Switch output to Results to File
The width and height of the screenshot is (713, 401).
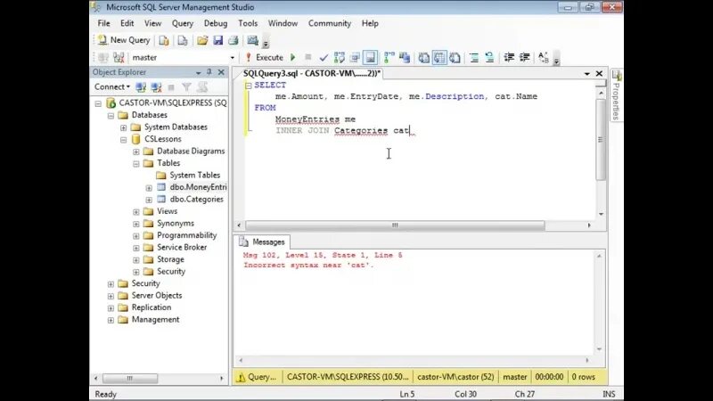[455, 57]
